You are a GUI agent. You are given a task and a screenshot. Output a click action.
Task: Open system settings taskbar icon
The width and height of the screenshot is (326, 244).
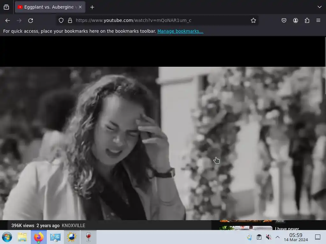tap(55, 237)
